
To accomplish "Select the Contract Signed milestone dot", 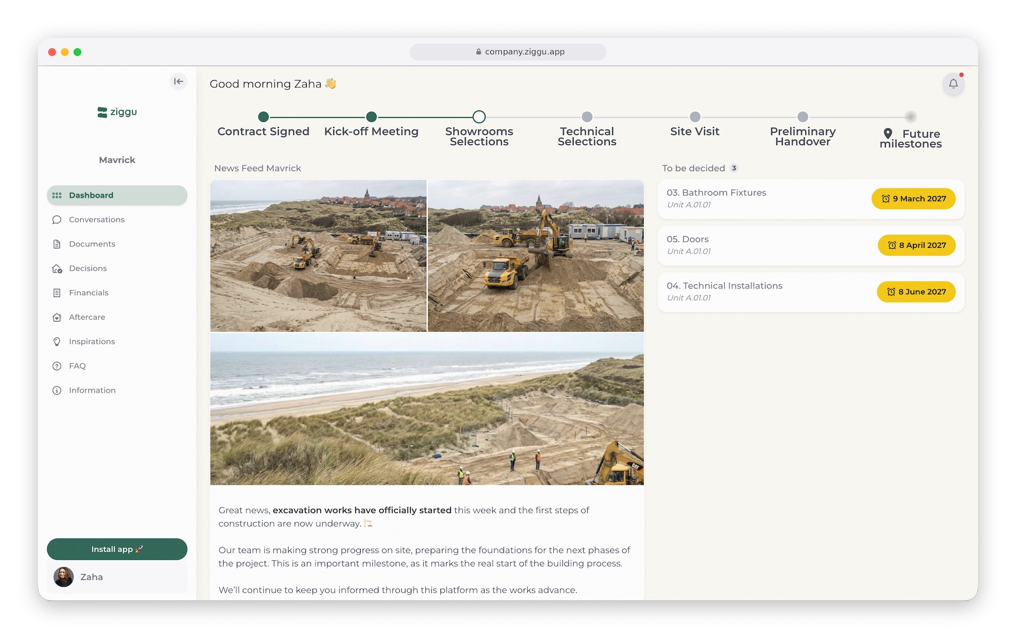I will (263, 117).
